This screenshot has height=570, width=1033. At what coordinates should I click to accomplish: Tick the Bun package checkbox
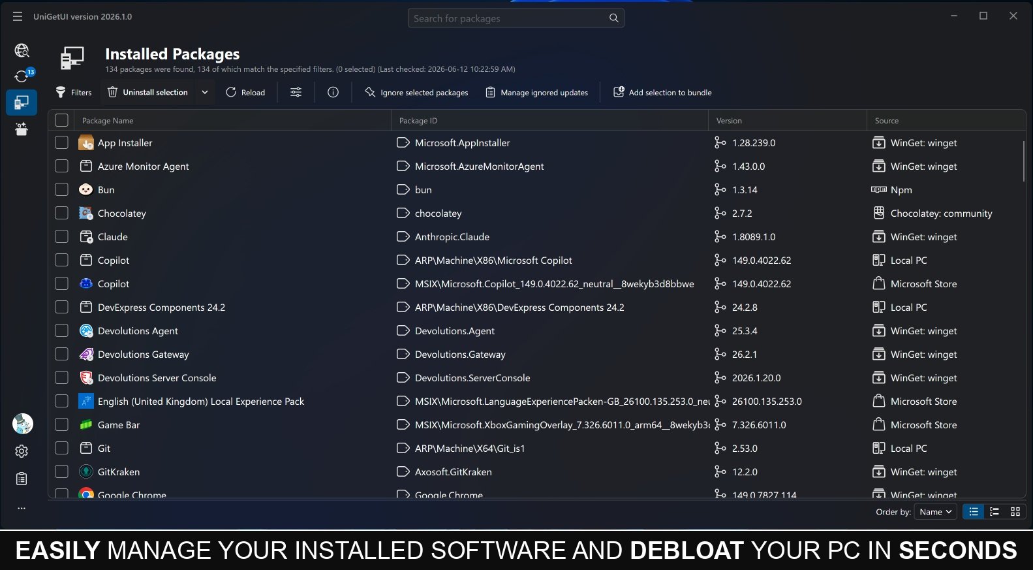point(62,189)
